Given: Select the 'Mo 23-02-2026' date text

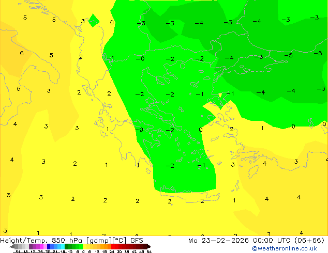Looking at the screenshot, I should pos(218,241).
